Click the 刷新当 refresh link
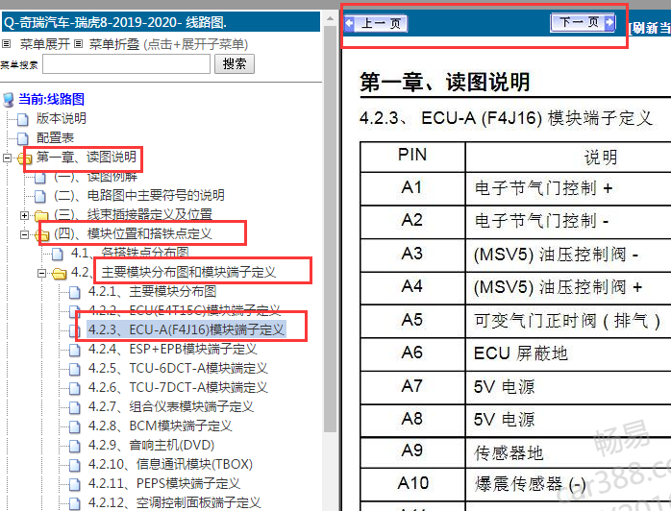 (649, 28)
